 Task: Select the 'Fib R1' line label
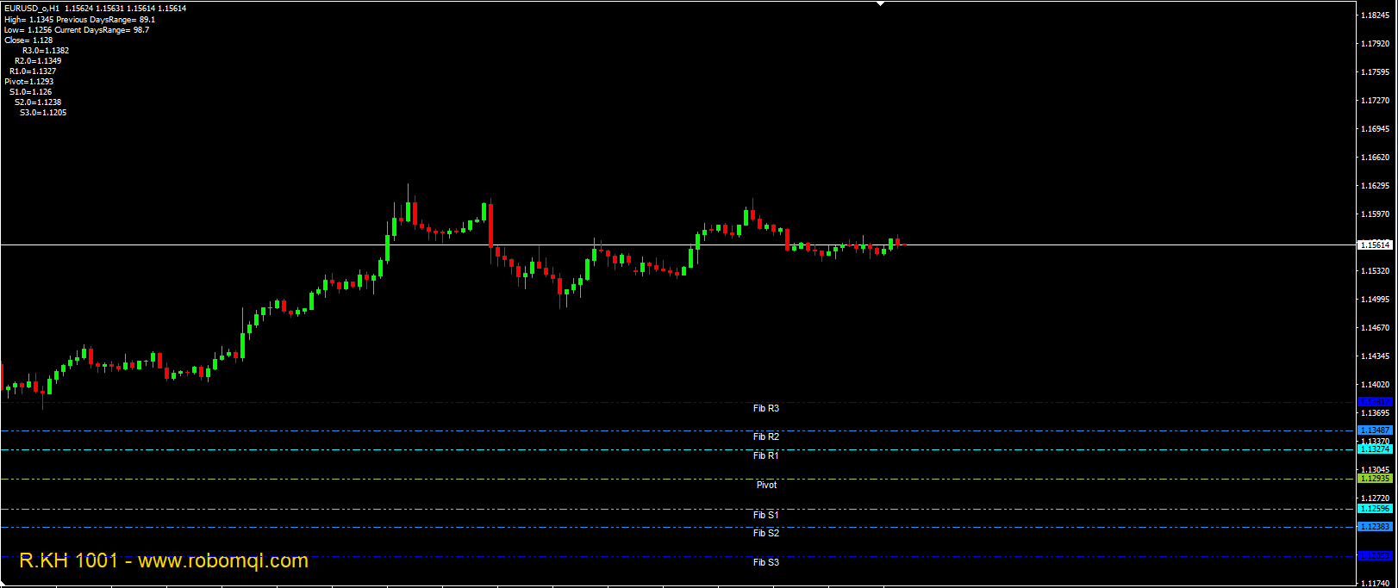pyautogui.click(x=765, y=456)
